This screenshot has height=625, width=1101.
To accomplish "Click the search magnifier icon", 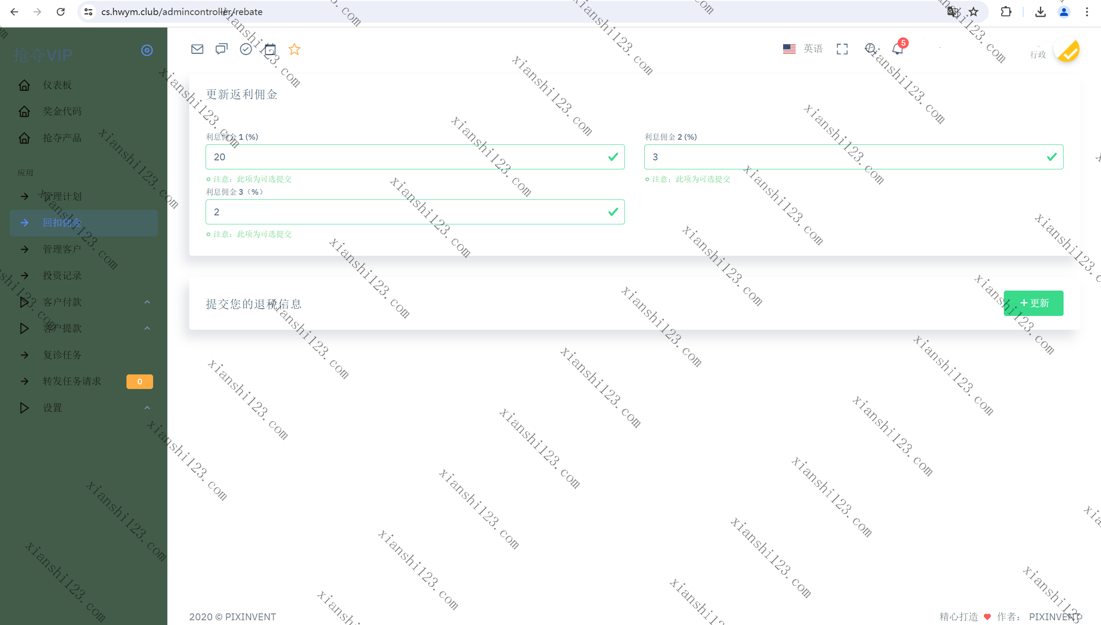I will [x=870, y=49].
